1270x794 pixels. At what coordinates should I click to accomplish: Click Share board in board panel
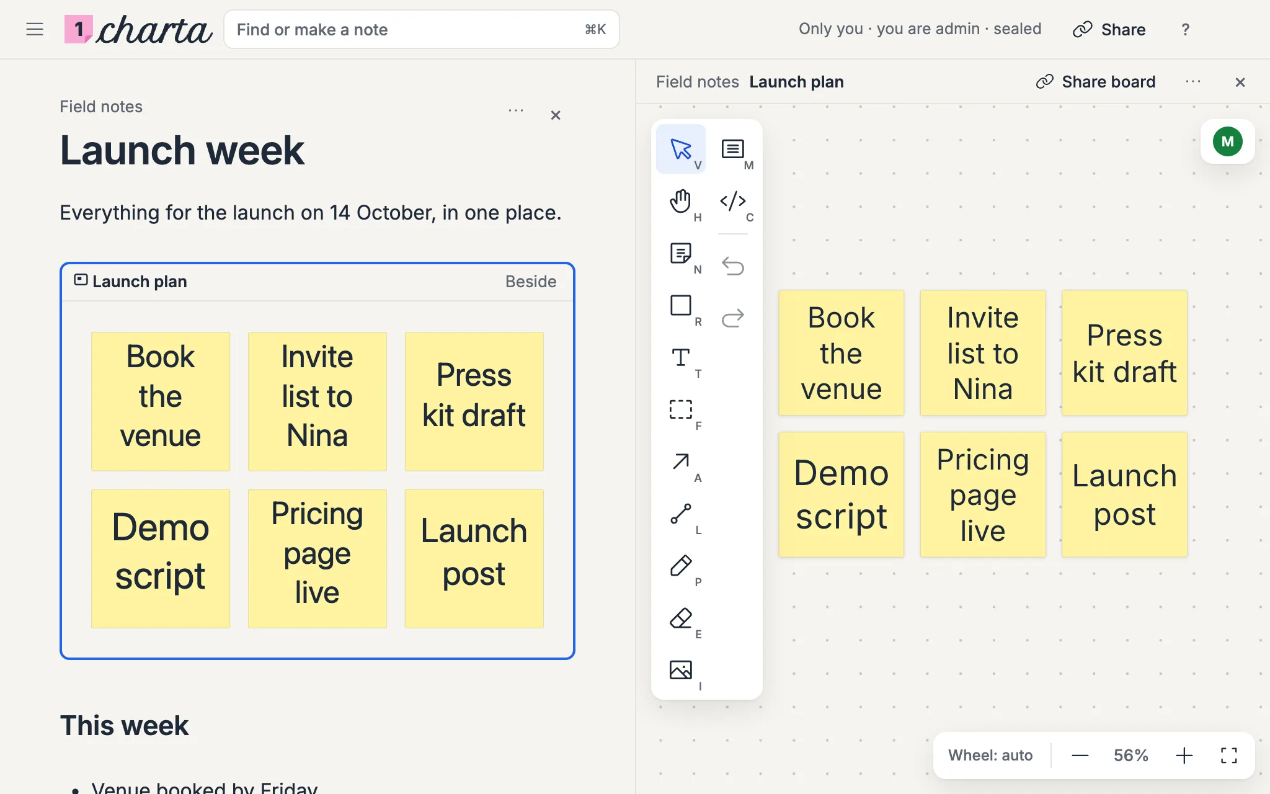click(1096, 81)
